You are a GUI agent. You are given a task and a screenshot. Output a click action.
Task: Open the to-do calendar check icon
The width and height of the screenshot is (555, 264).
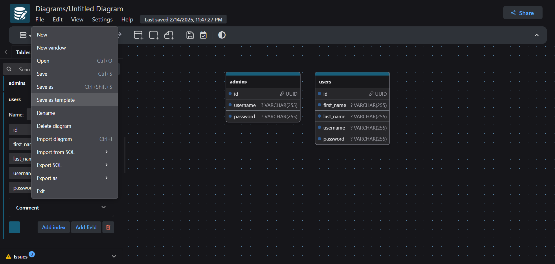tap(203, 35)
